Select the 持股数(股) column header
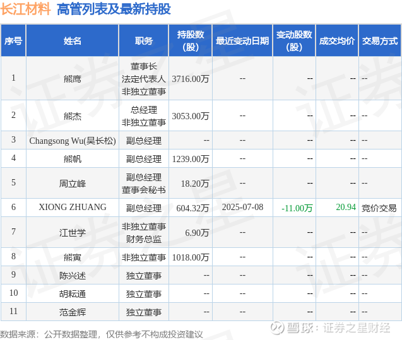The width and height of the screenshot is (402, 340). pos(191,41)
